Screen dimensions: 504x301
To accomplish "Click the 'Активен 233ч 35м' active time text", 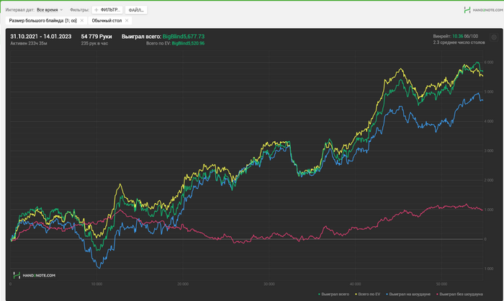I will tap(29, 43).
